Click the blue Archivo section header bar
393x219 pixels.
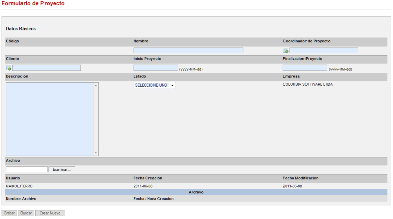[196, 192]
